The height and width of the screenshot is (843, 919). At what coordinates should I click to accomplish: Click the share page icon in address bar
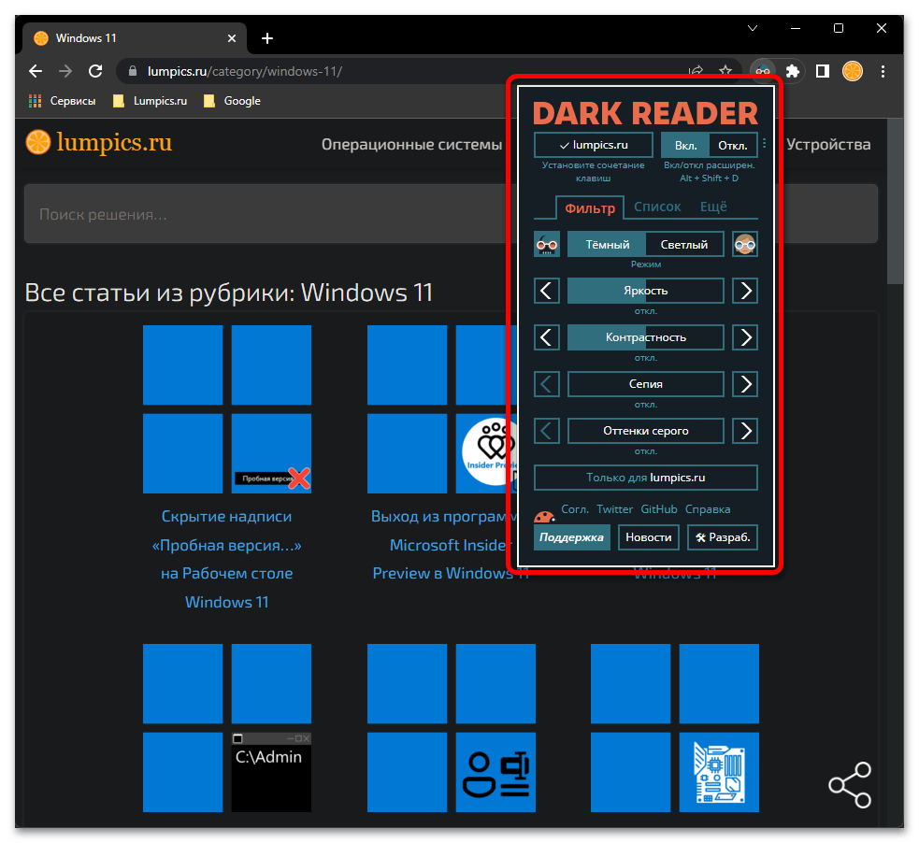pos(696,71)
